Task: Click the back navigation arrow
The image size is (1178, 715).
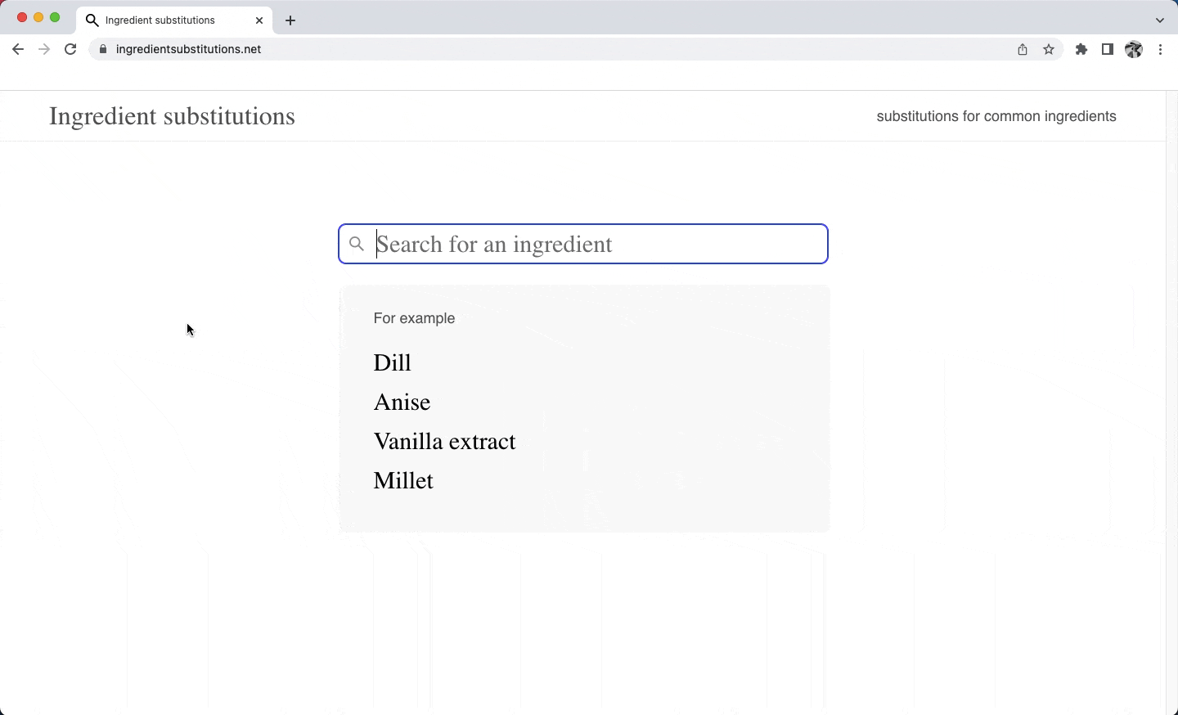Action: (x=18, y=49)
